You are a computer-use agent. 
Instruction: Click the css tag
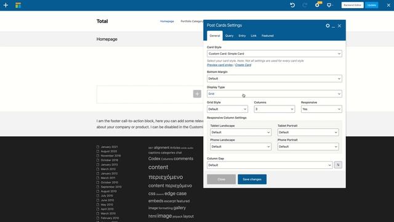[x=152, y=194]
